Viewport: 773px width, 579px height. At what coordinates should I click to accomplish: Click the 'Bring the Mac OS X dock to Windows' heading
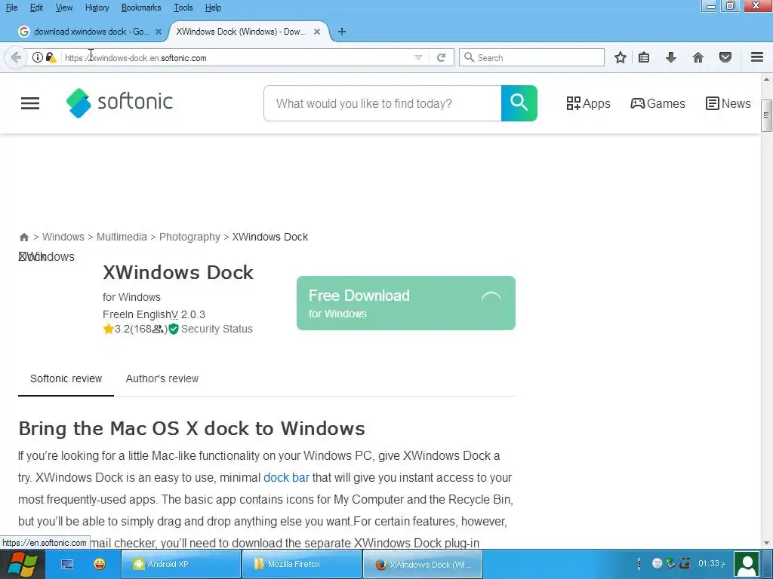click(x=191, y=428)
